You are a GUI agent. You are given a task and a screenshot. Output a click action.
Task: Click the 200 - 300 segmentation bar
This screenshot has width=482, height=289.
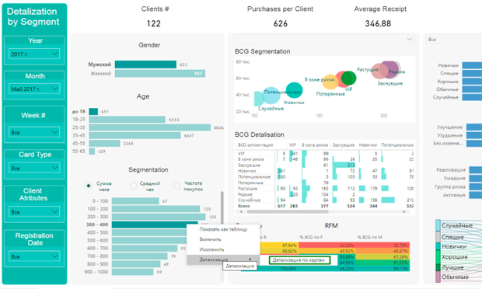159,217
